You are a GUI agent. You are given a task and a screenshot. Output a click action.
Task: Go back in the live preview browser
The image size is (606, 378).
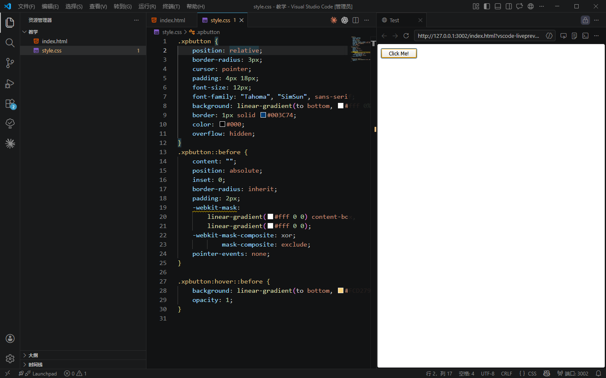[x=384, y=36]
